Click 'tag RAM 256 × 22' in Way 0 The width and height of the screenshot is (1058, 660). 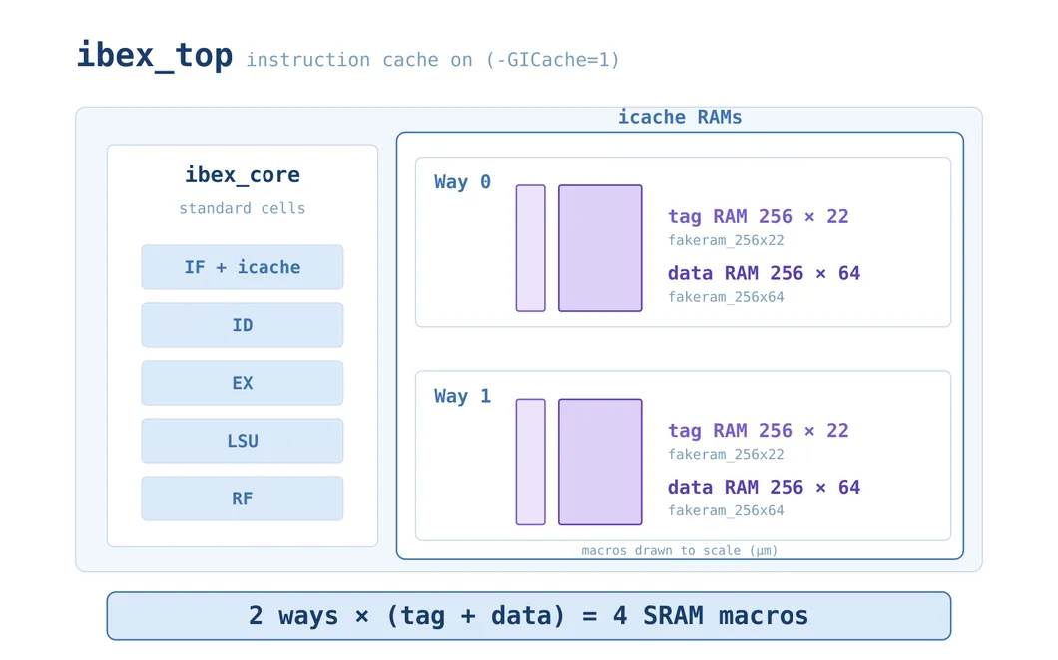[759, 216]
